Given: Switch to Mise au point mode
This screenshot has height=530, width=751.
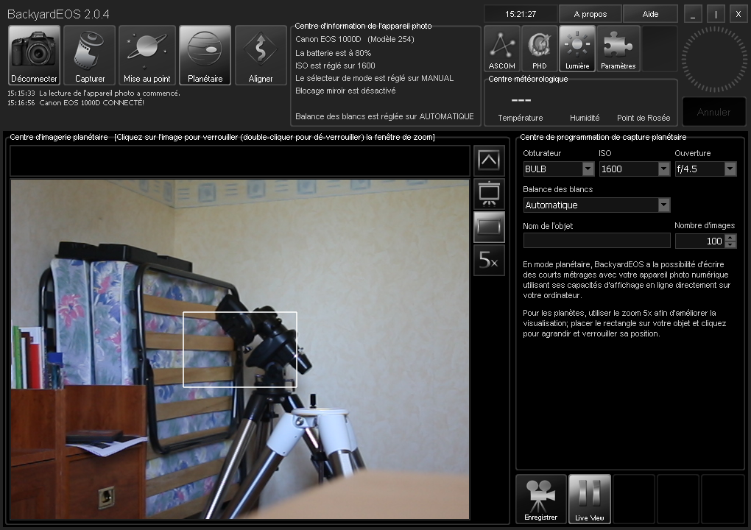Looking at the screenshot, I should pyautogui.click(x=147, y=55).
